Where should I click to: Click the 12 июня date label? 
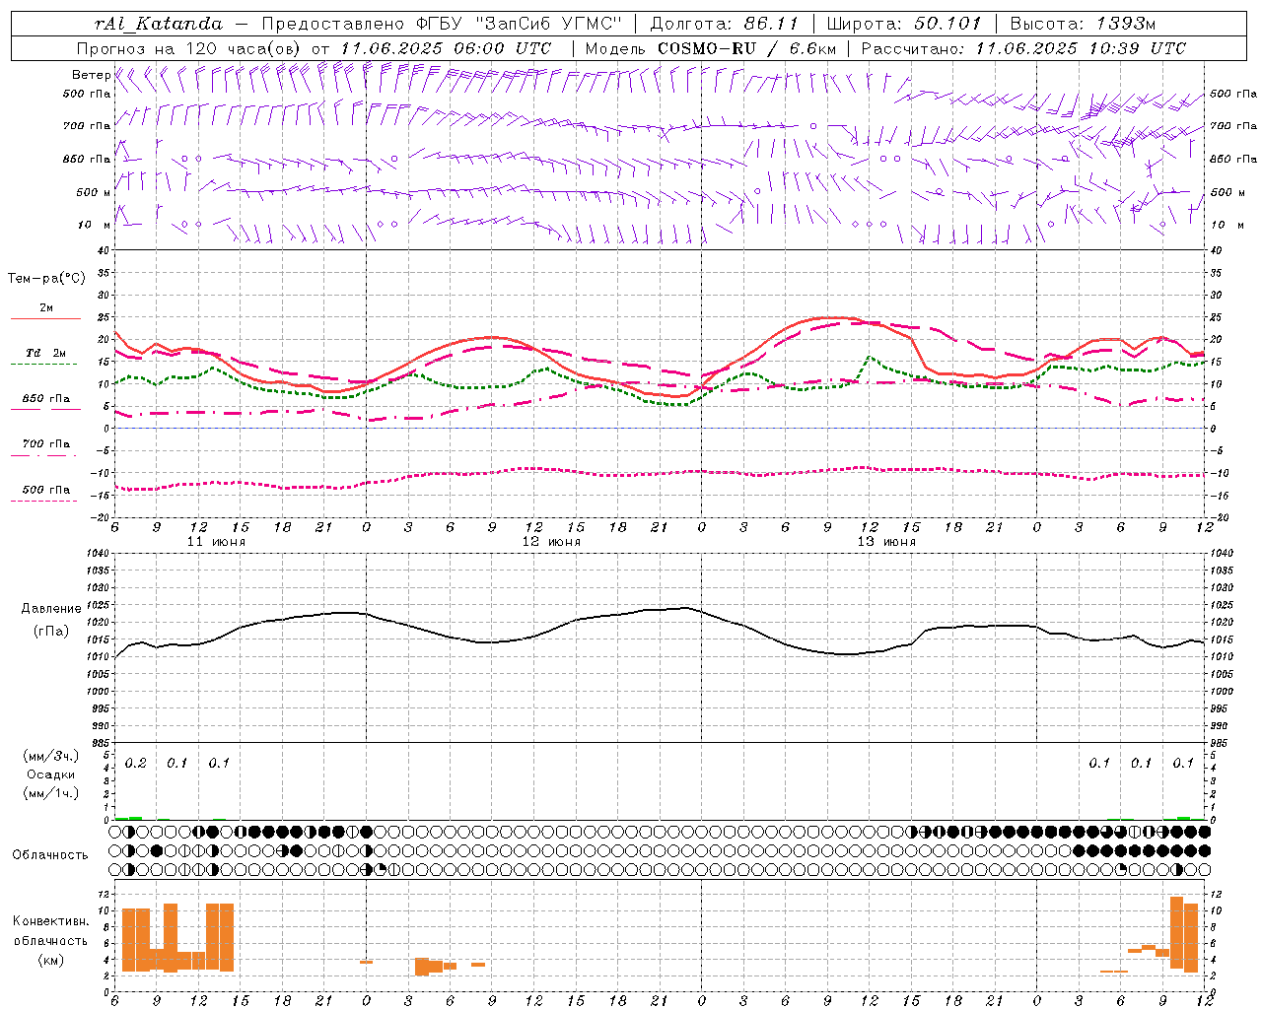point(551,541)
